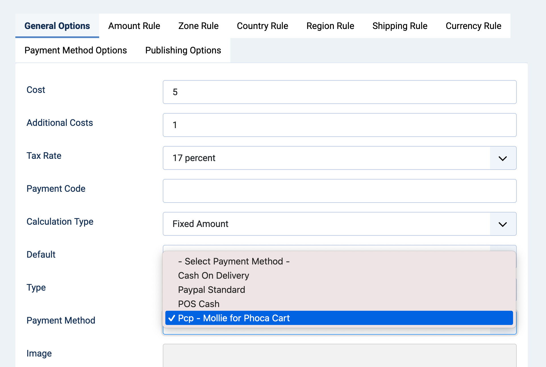Switch to the Amount Rule tab
546x367 pixels.
pyautogui.click(x=134, y=26)
